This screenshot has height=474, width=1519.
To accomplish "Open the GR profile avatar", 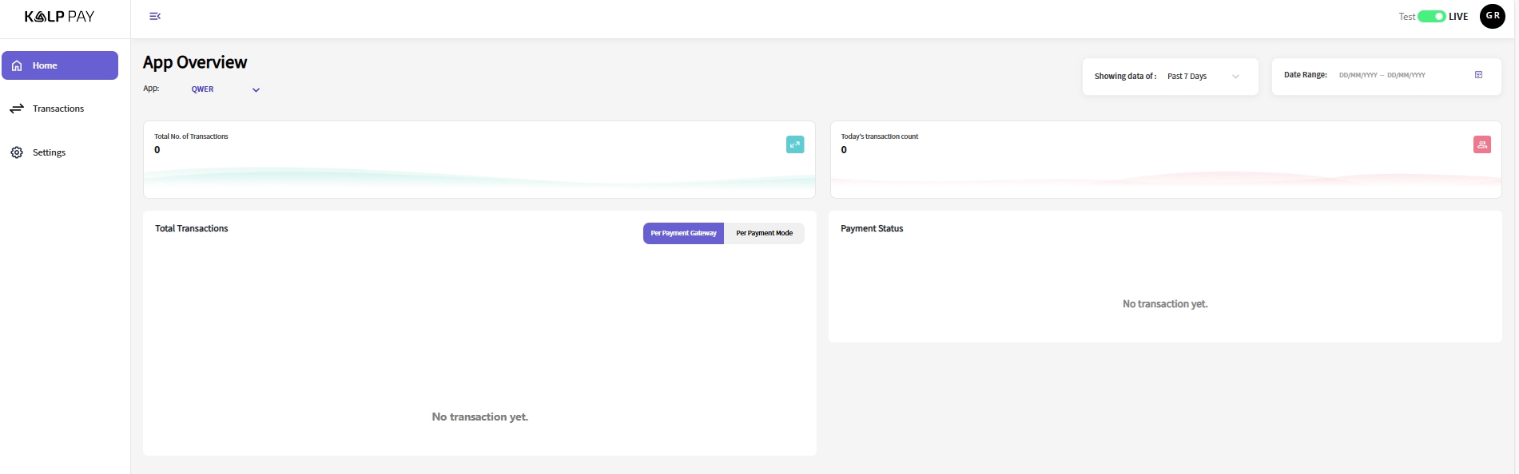I will [1492, 16].
